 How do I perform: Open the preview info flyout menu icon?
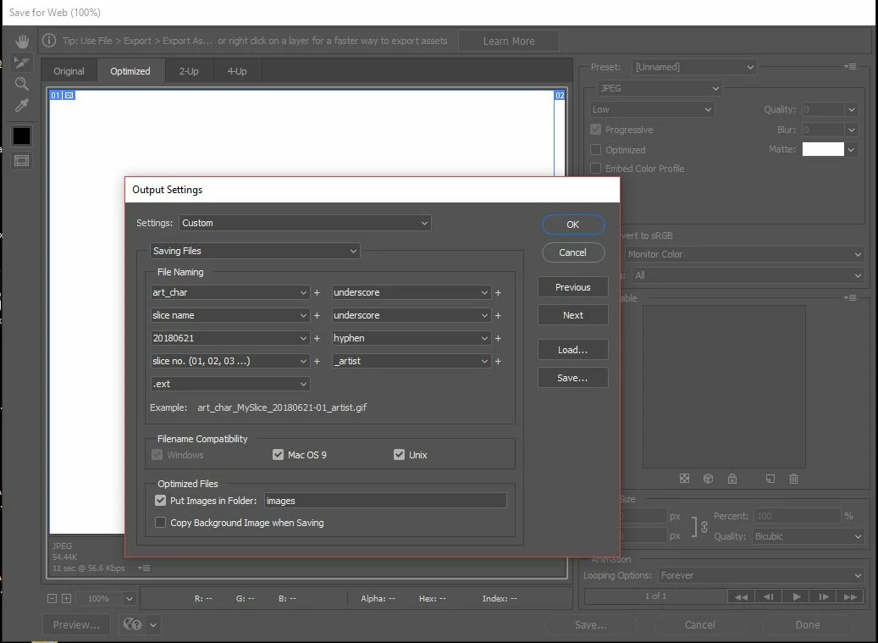144,568
